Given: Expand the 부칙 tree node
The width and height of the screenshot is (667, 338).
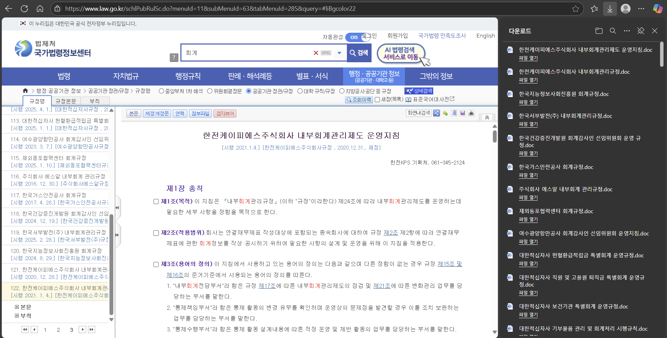Looking at the screenshot, I should tap(17, 316).
